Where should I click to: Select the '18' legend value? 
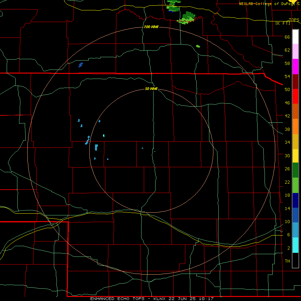point(287,195)
